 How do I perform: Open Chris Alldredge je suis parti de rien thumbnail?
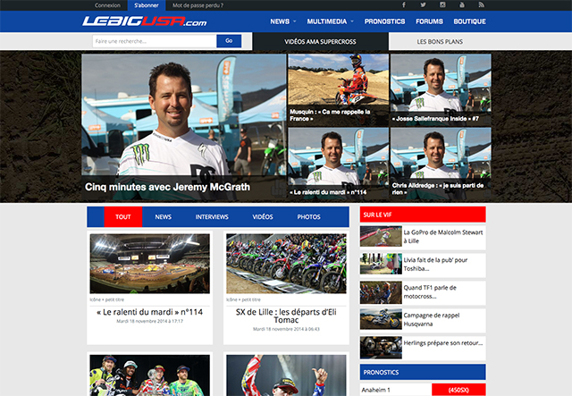point(441,164)
